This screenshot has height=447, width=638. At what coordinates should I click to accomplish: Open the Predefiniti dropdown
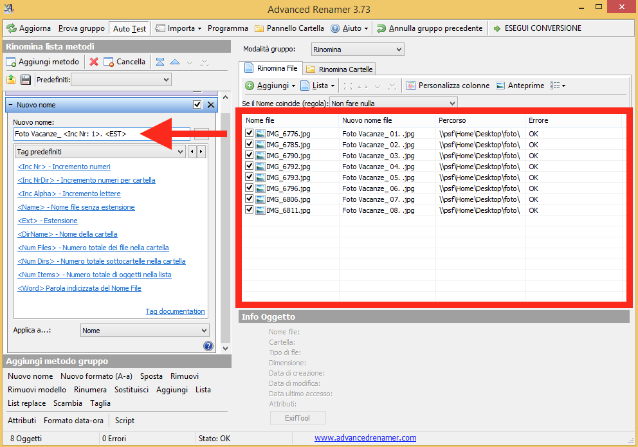click(x=122, y=80)
